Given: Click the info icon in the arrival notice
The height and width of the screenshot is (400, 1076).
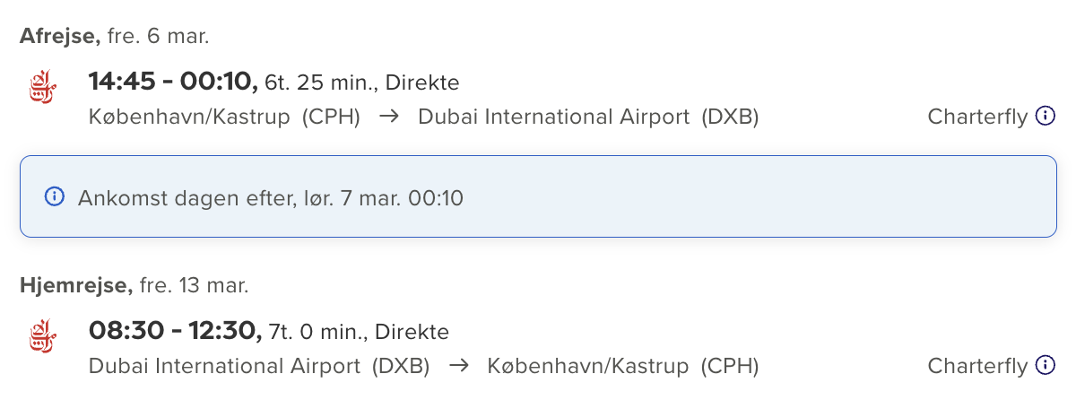Looking at the screenshot, I should [x=55, y=197].
